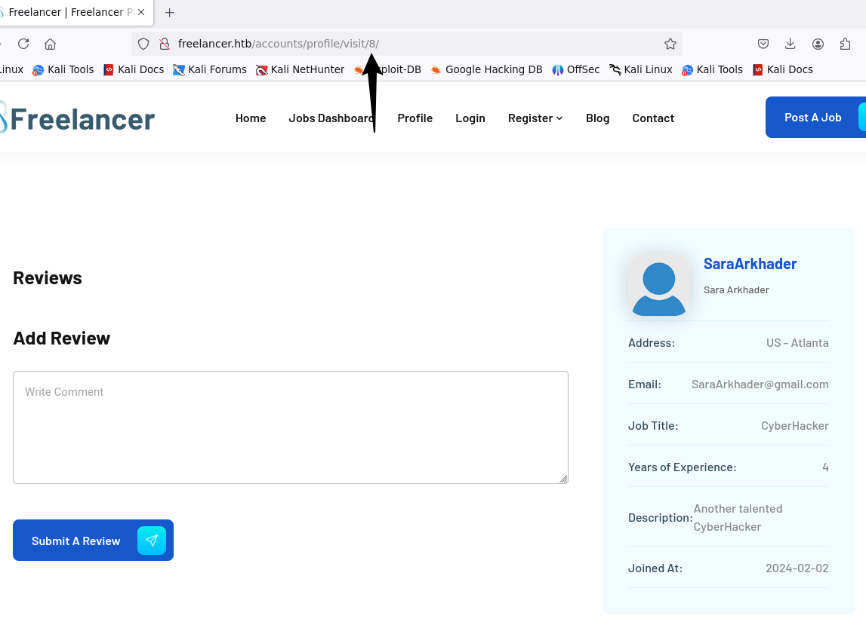
Task: Open a new tab with the plus icon
Action: click(x=170, y=12)
